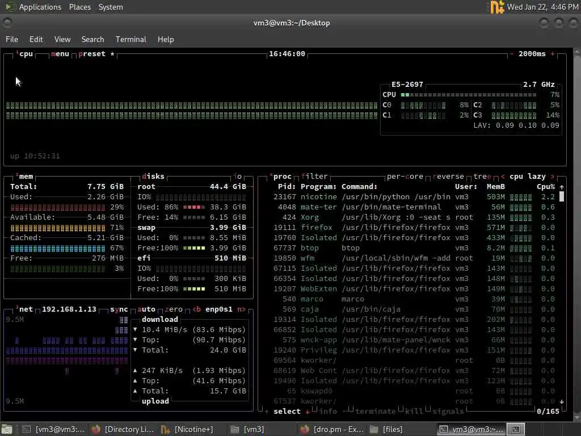Switch to Firefox '[Directory Li...' taskbar window
This screenshot has height=436, width=581.
click(123, 429)
